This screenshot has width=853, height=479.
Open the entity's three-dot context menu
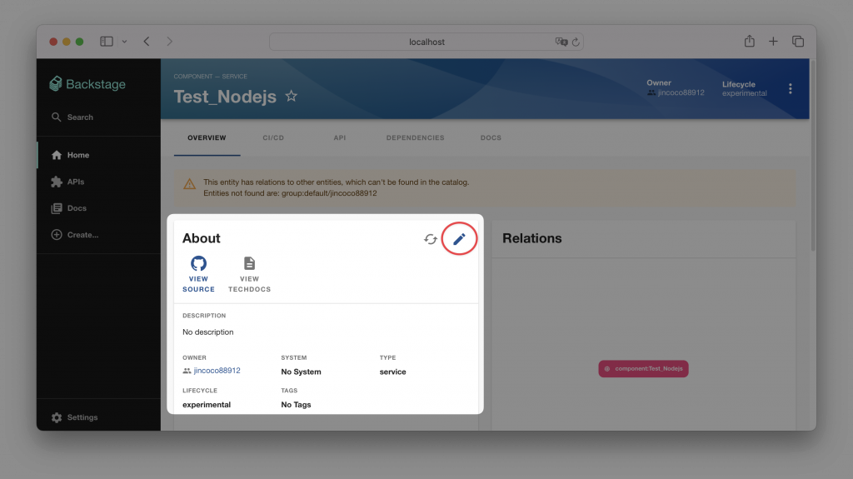tap(790, 89)
